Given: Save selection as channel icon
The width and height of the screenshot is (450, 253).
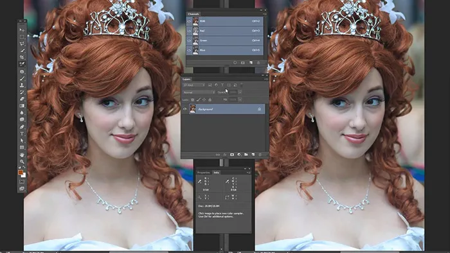Looking at the screenshot, I should [x=243, y=62].
